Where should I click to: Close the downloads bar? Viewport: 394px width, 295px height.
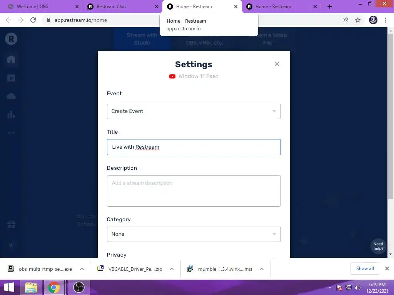[387, 268]
